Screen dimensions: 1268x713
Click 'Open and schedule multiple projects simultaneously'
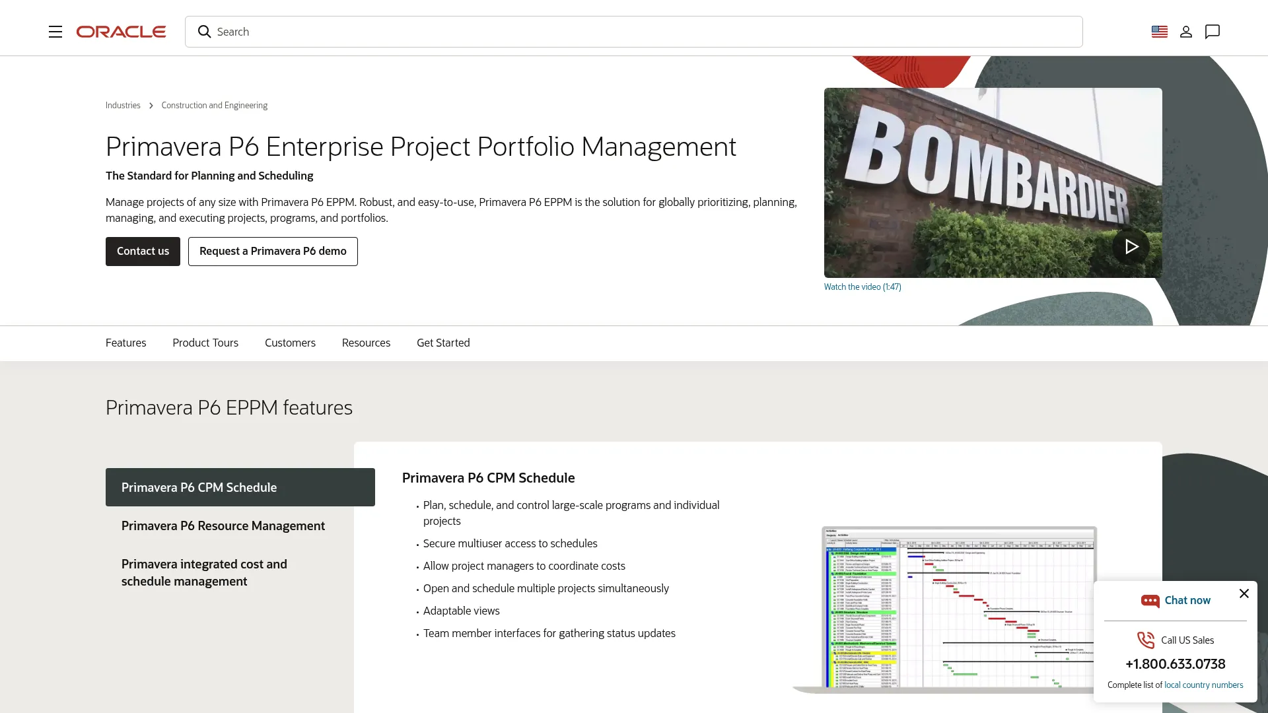point(546,589)
